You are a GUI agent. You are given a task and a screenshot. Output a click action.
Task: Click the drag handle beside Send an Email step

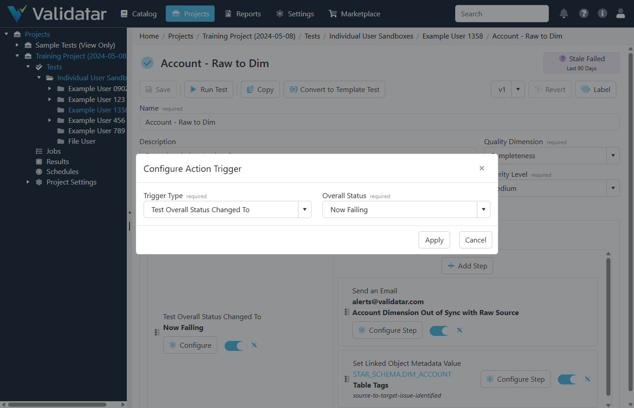[347, 312]
